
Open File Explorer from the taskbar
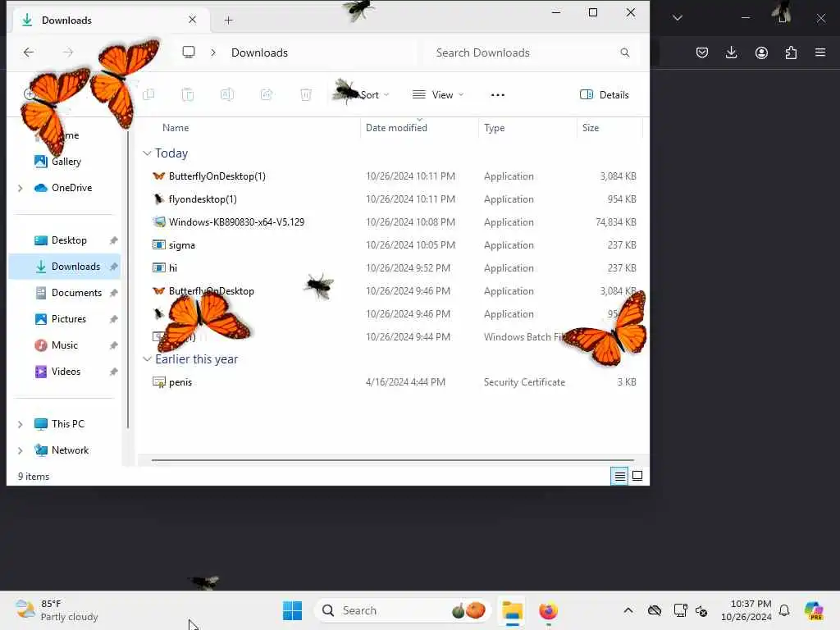tap(512, 610)
